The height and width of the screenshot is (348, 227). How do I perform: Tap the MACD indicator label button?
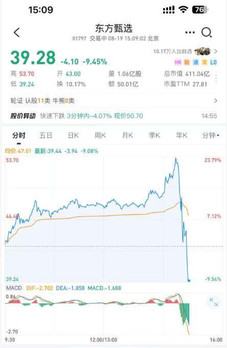14,288
